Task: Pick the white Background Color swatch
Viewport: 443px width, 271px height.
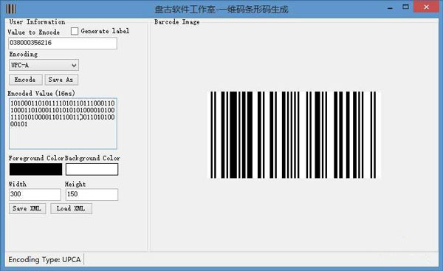Action: [x=92, y=169]
